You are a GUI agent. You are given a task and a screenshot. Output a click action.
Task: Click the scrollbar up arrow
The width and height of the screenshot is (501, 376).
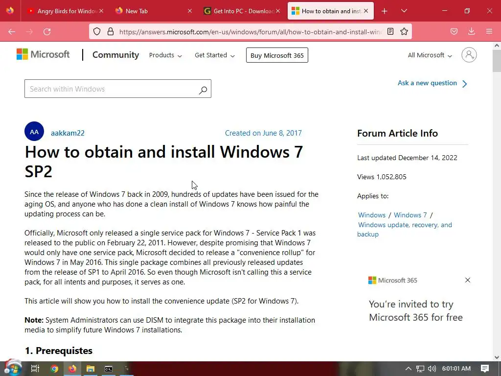497,46
